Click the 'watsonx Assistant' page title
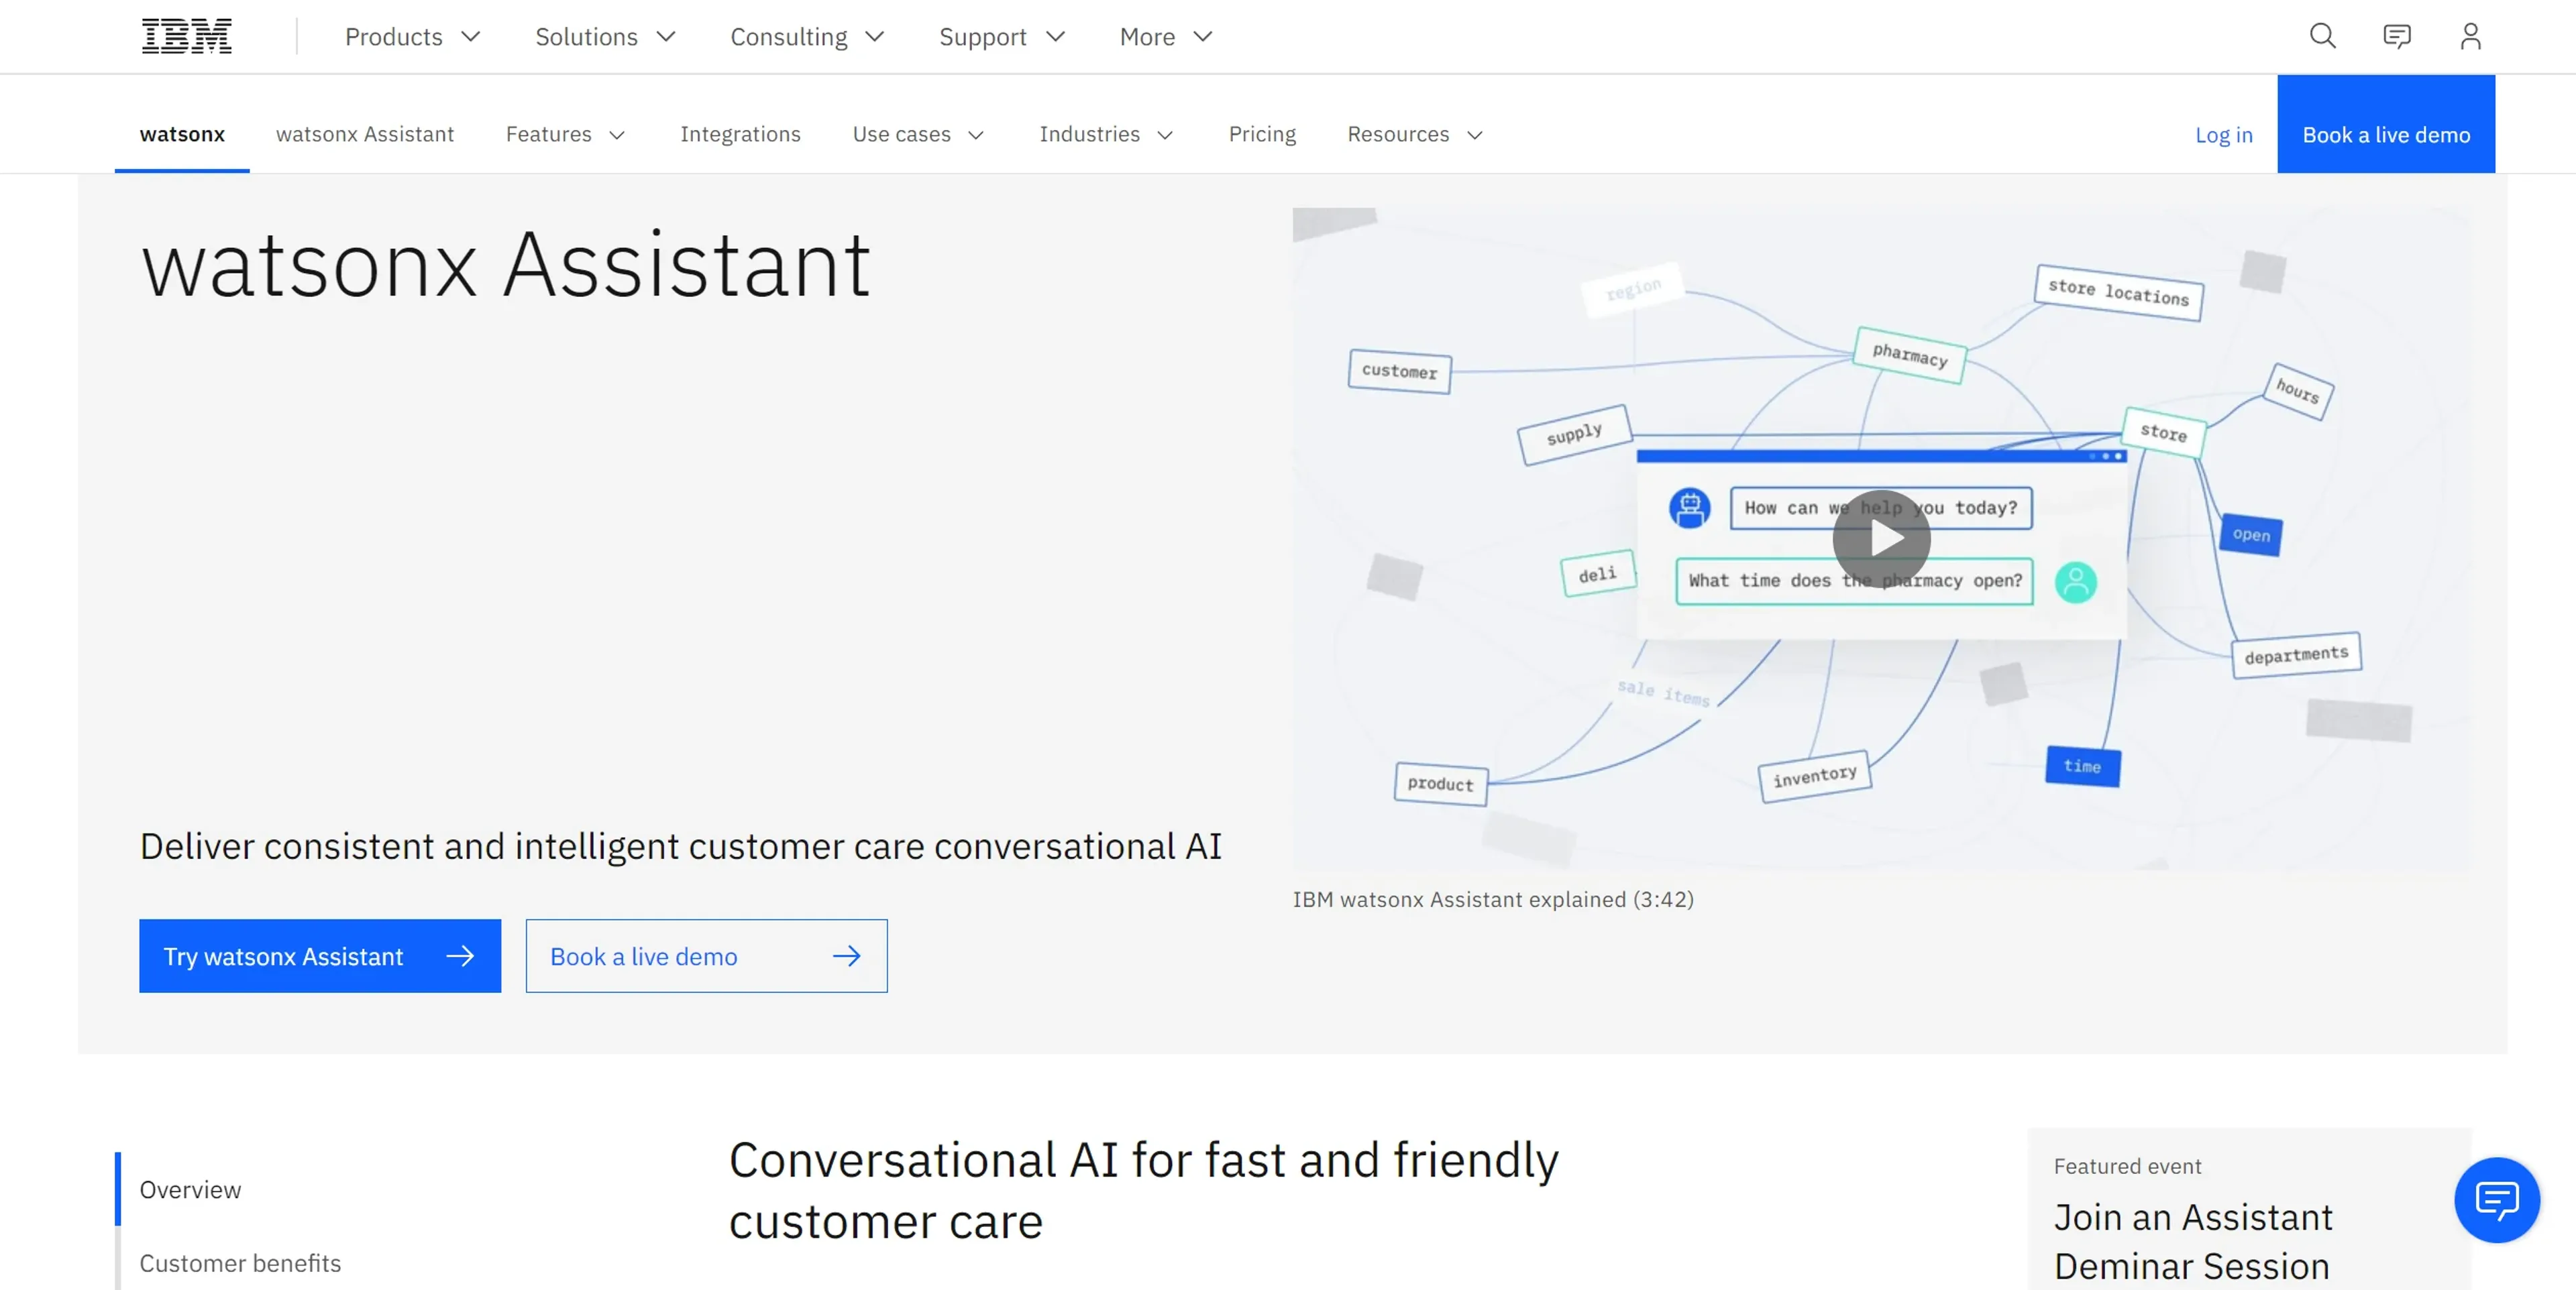Screen dimensions: 2576x1290 click(506, 265)
